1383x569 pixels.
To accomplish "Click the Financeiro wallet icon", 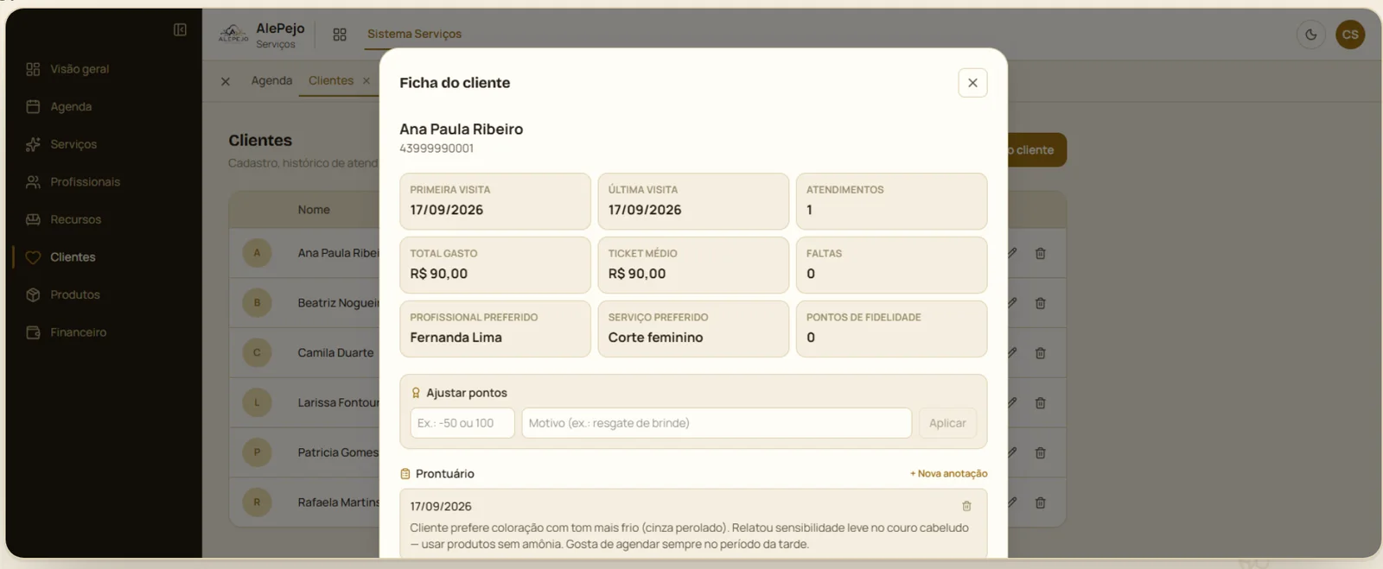I will click(33, 332).
